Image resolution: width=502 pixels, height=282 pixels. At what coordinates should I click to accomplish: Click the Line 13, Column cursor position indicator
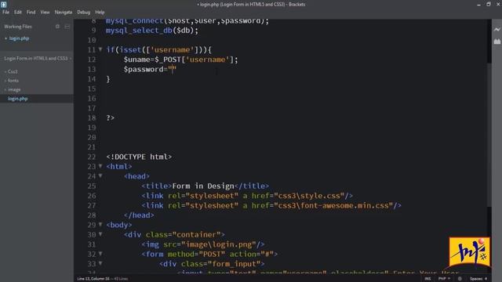93,279
